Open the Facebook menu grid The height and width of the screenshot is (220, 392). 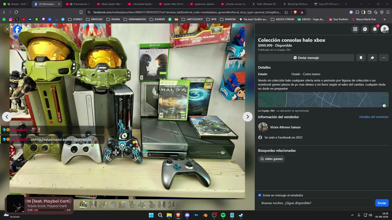(355, 29)
